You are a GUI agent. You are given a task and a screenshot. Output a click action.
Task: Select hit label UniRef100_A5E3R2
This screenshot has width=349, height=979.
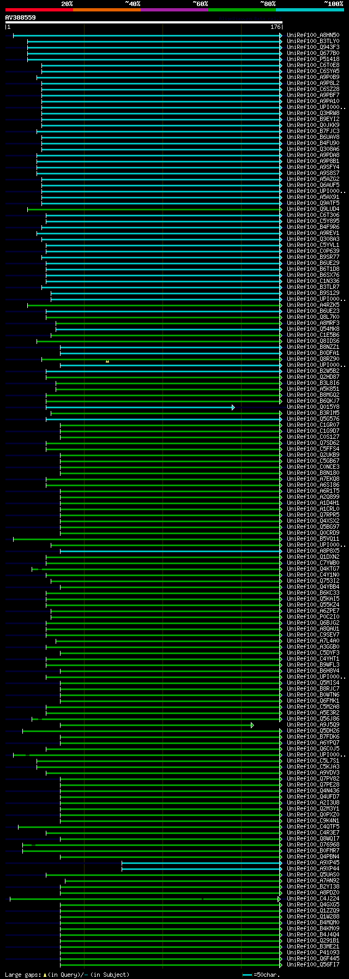[x=313, y=713]
